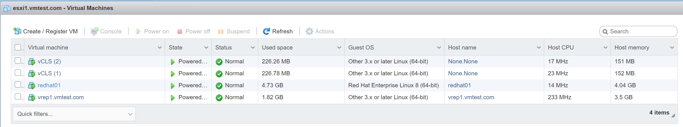
Task: Expand the Virtual machine column menu arrow
Action: 159,48
